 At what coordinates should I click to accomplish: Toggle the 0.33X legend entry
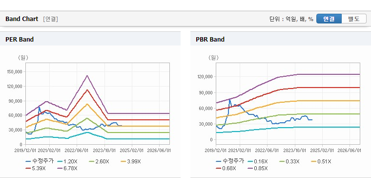(x=289, y=161)
